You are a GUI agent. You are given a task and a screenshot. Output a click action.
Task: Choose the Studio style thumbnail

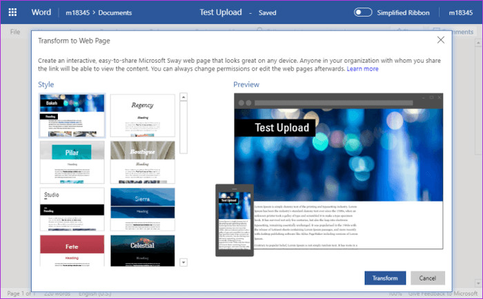[x=72, y=209]
